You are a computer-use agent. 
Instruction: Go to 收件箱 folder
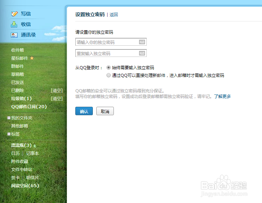18,50
